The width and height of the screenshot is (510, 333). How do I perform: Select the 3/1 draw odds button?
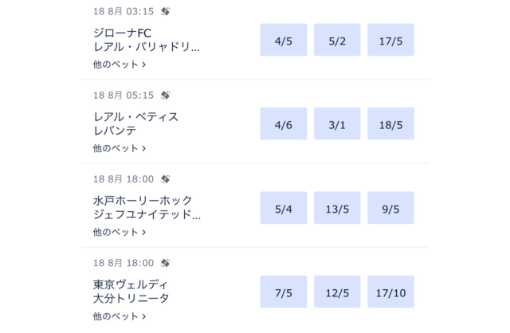[337, 123]
